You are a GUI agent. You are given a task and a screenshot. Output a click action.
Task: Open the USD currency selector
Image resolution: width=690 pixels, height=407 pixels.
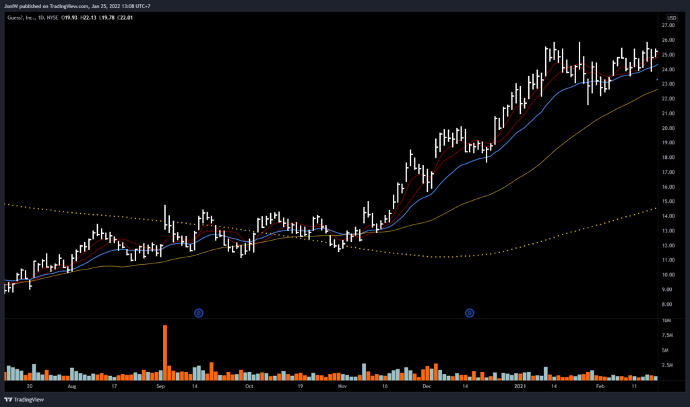pyautogui.click(x=671, y=18)
